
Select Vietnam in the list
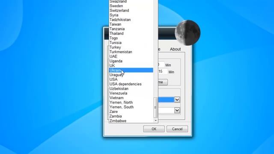[131, 98]
